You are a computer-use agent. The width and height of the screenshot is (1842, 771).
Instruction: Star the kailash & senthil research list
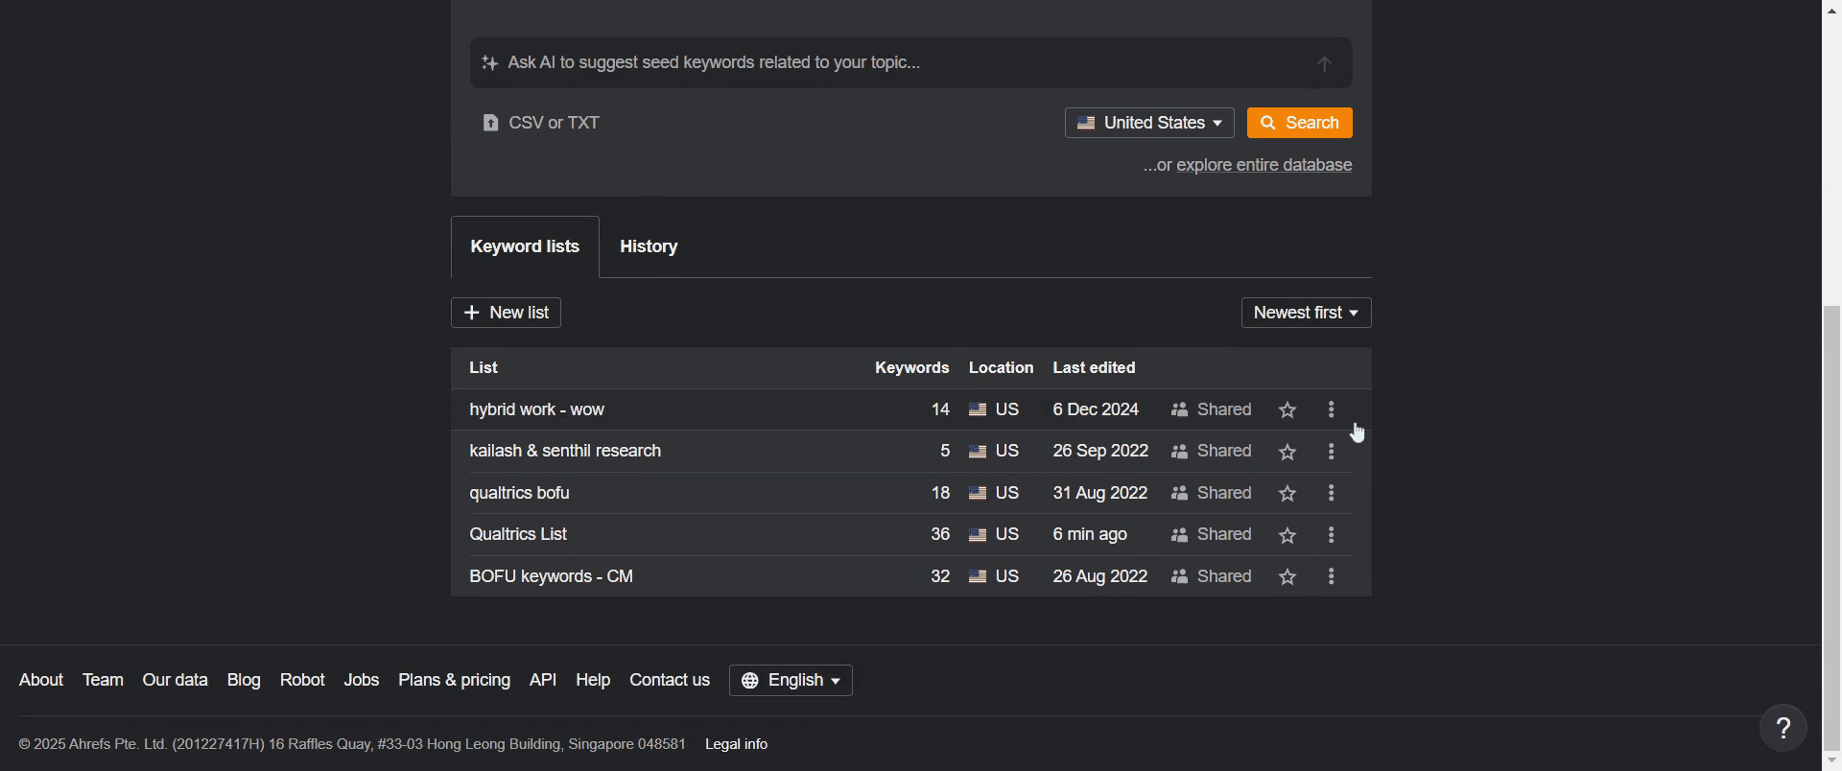click(x=1287, y=452)
